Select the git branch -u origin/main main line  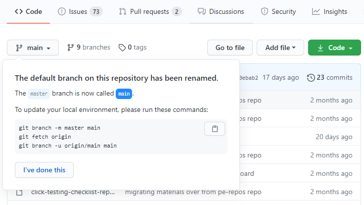68,146
